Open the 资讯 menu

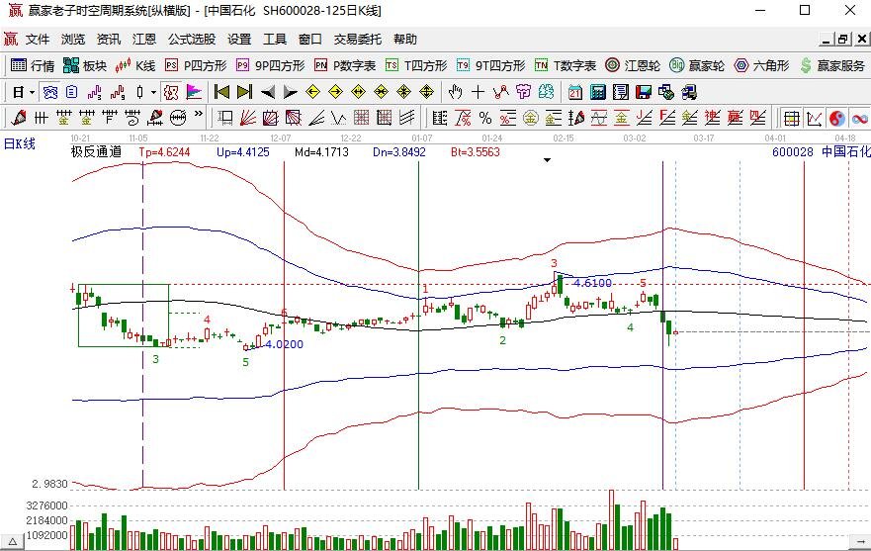[x=109, y=40]
